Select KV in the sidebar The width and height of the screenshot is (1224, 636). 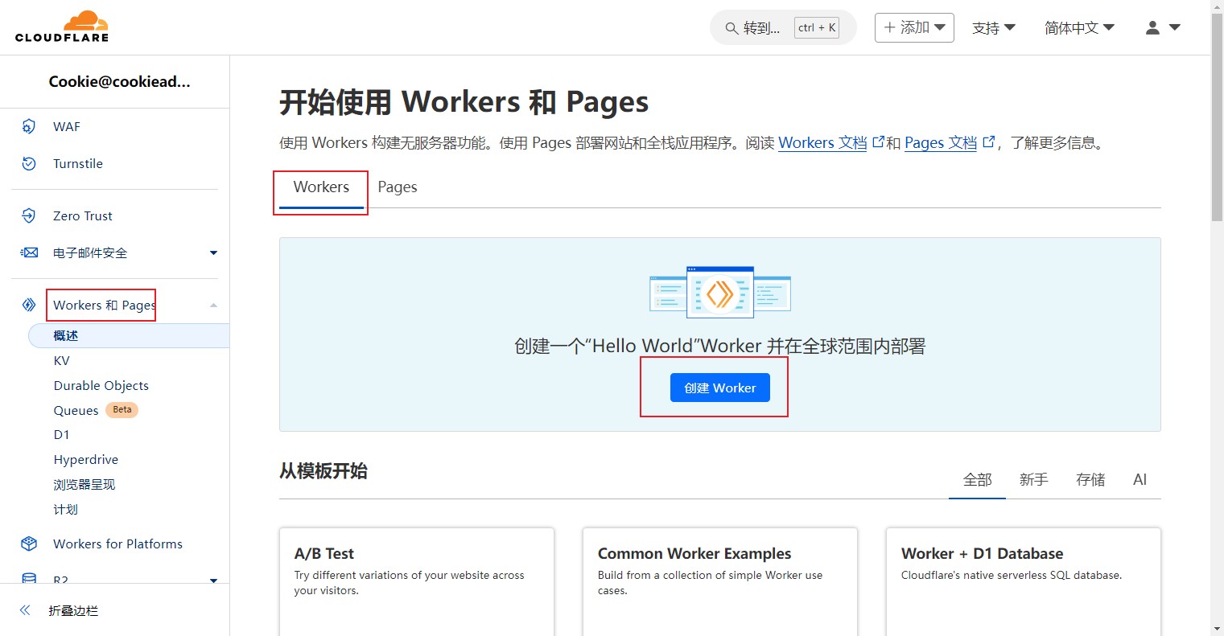(x=62, y=360)
